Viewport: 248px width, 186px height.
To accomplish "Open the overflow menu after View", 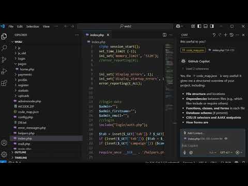I will pos(56,26).
